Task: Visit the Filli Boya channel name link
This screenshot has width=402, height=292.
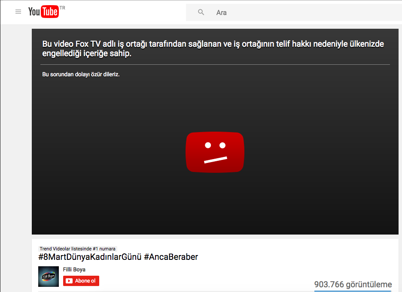Action: click(74, 269)
